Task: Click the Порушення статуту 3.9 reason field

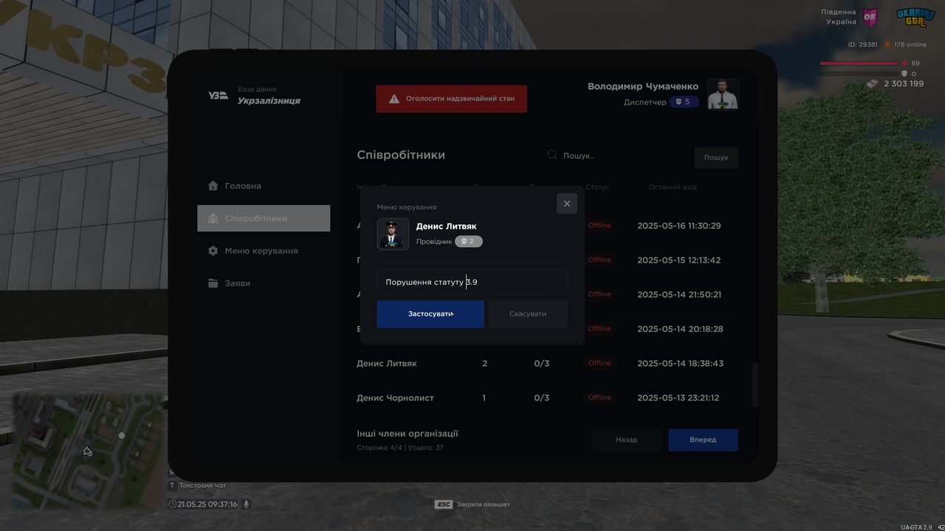Action: coord(472,282)
